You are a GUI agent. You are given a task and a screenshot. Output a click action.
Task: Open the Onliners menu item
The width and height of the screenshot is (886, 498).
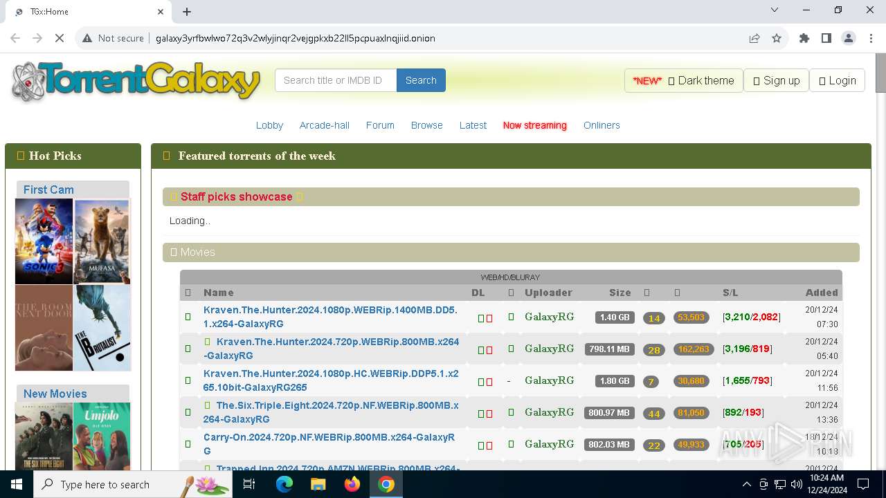[602, 125]
